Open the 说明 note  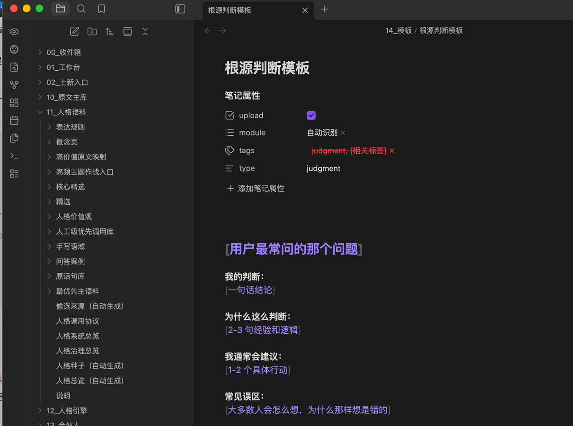pyautogui.click(x=63, y=396)
